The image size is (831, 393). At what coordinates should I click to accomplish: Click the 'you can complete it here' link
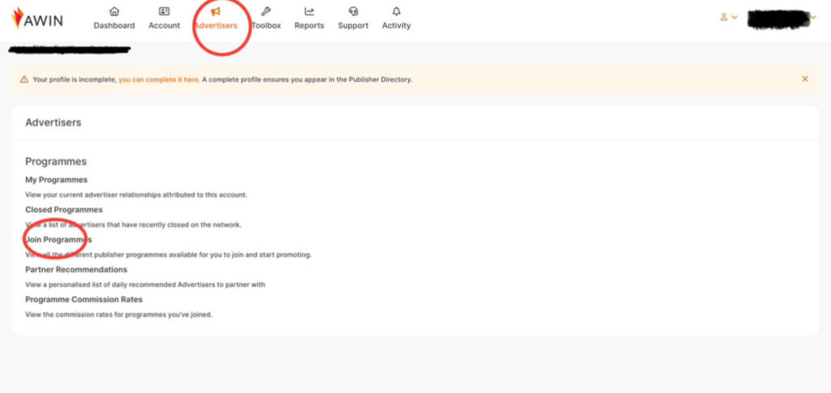pos(158,79)
